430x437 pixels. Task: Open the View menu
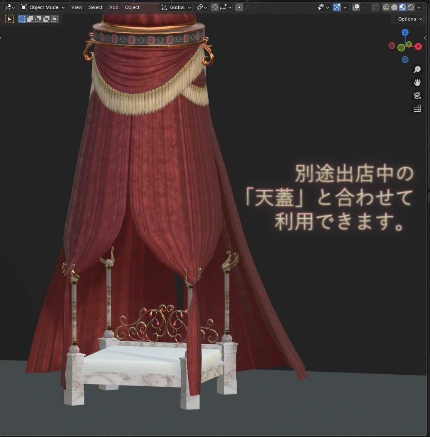[x=76, y=7]
